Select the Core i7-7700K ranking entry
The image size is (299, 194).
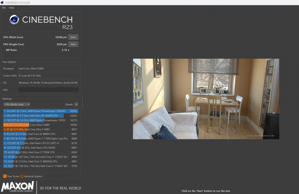pyautogui.click(x=40, y=152)
